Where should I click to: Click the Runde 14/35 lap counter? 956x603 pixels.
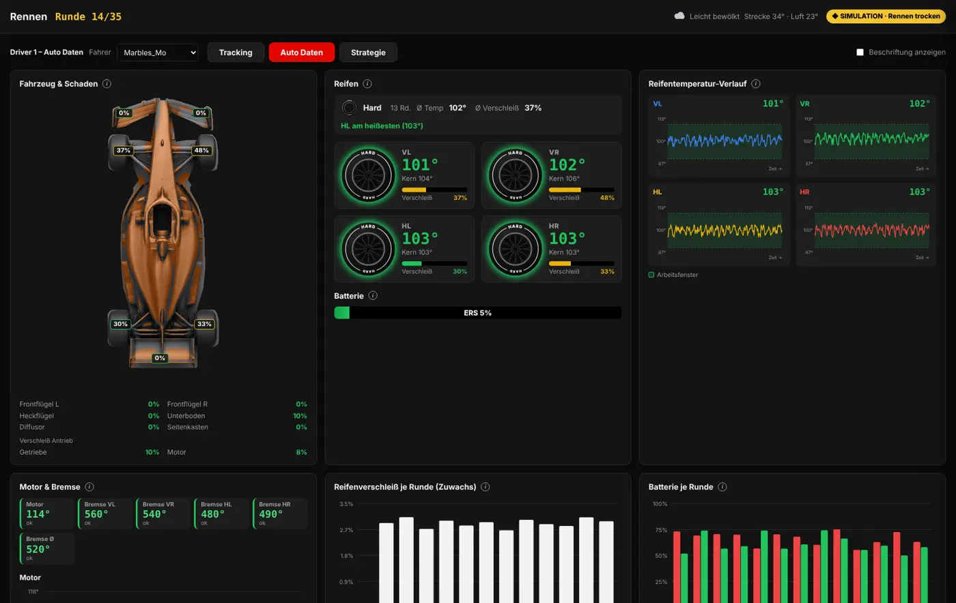pos(88,16)
